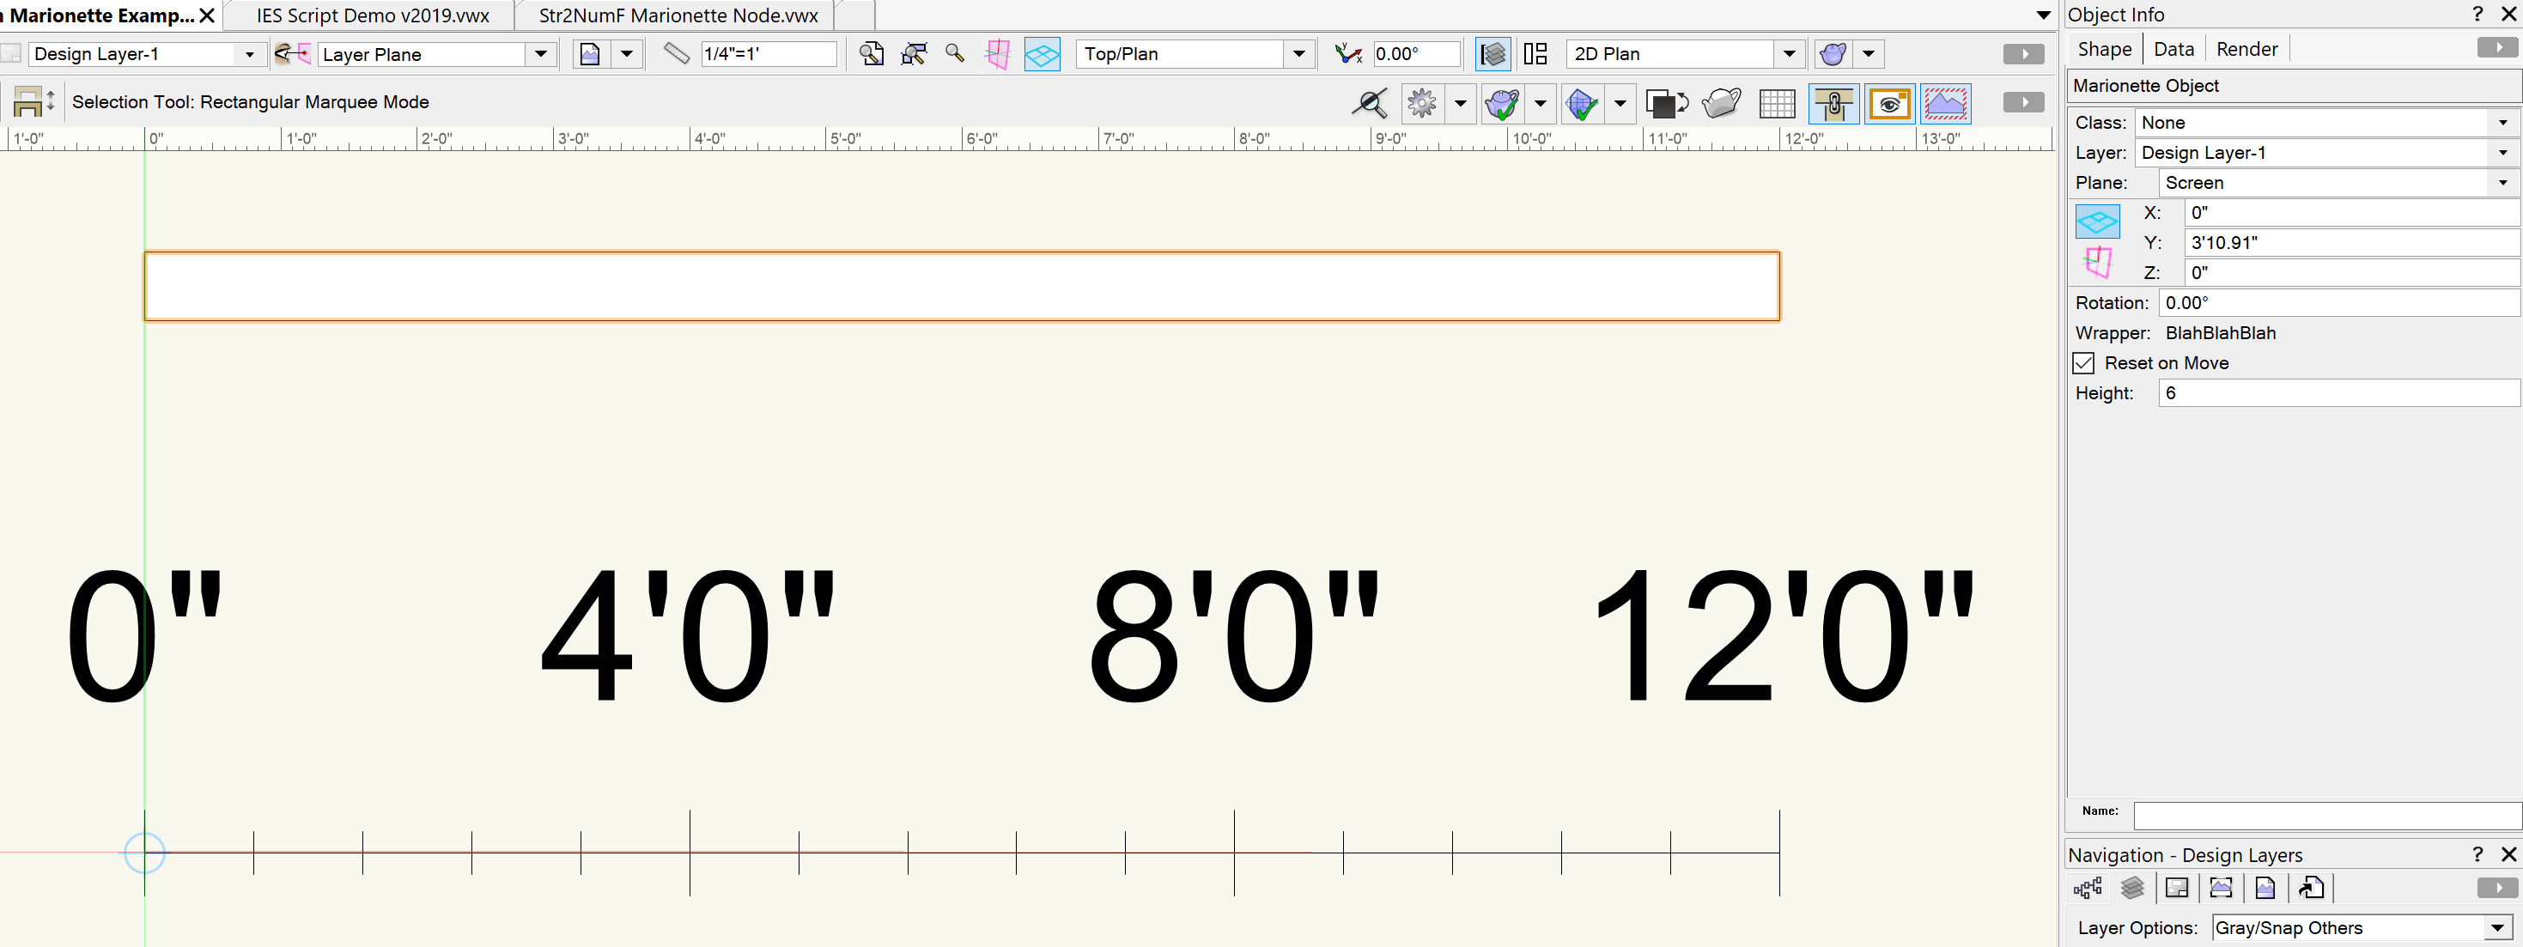Toggle the eye visibility options icon
The width and height of the screenshot is (2523, 947).
coord(1889,103)
